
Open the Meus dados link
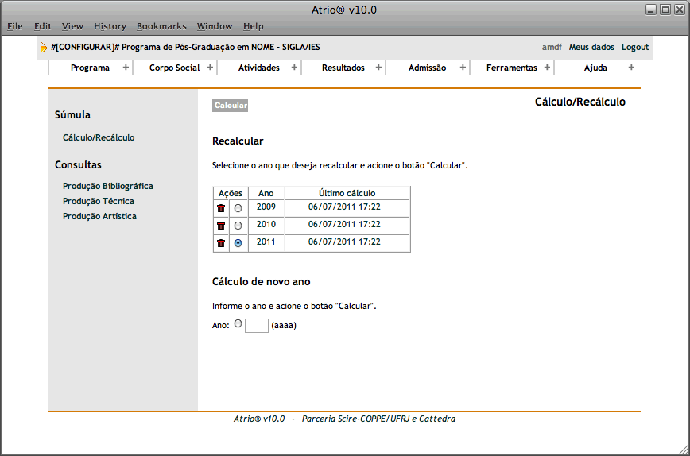pos(591,47)
